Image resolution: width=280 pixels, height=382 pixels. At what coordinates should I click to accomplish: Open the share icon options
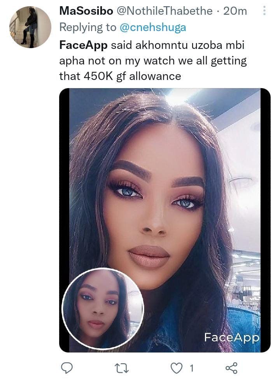pos(231,368)
